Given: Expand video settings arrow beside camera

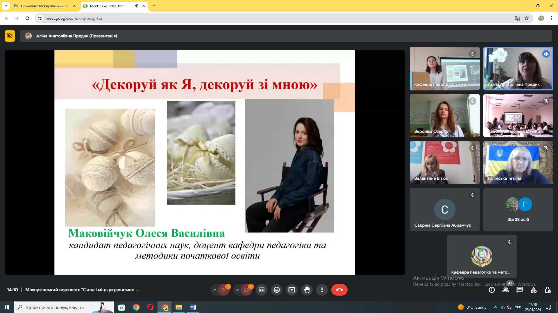Looking at the screenshot, I should point(237,290).
